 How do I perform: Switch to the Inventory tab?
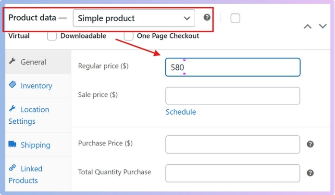36,86
